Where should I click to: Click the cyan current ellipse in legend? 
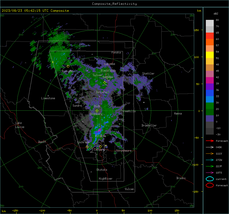210,179
